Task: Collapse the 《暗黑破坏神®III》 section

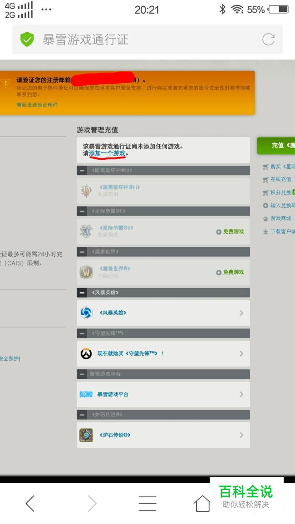Action: tap(82, 171)
